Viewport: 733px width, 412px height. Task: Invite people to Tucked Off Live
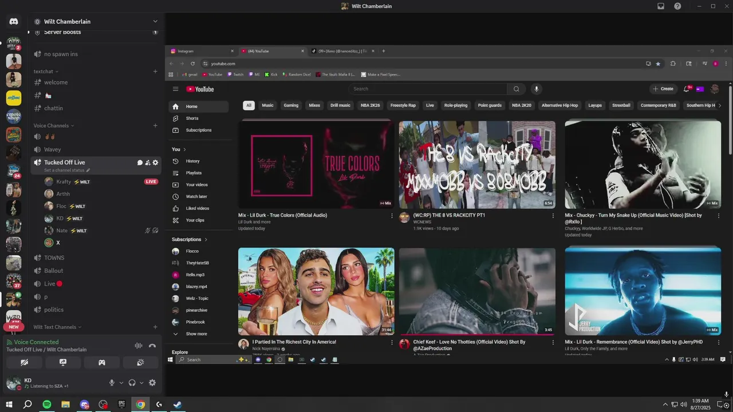pos(147,163)
